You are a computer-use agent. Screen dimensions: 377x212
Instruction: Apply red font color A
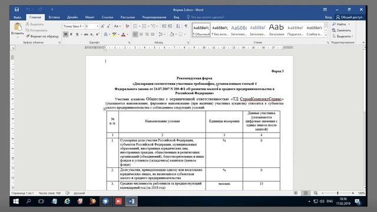(123, 35)
